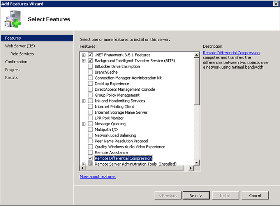The image size is (280, 206).
Task: Expand Background Intelligent Transfer Service node
Action: (x=84, y=61)
